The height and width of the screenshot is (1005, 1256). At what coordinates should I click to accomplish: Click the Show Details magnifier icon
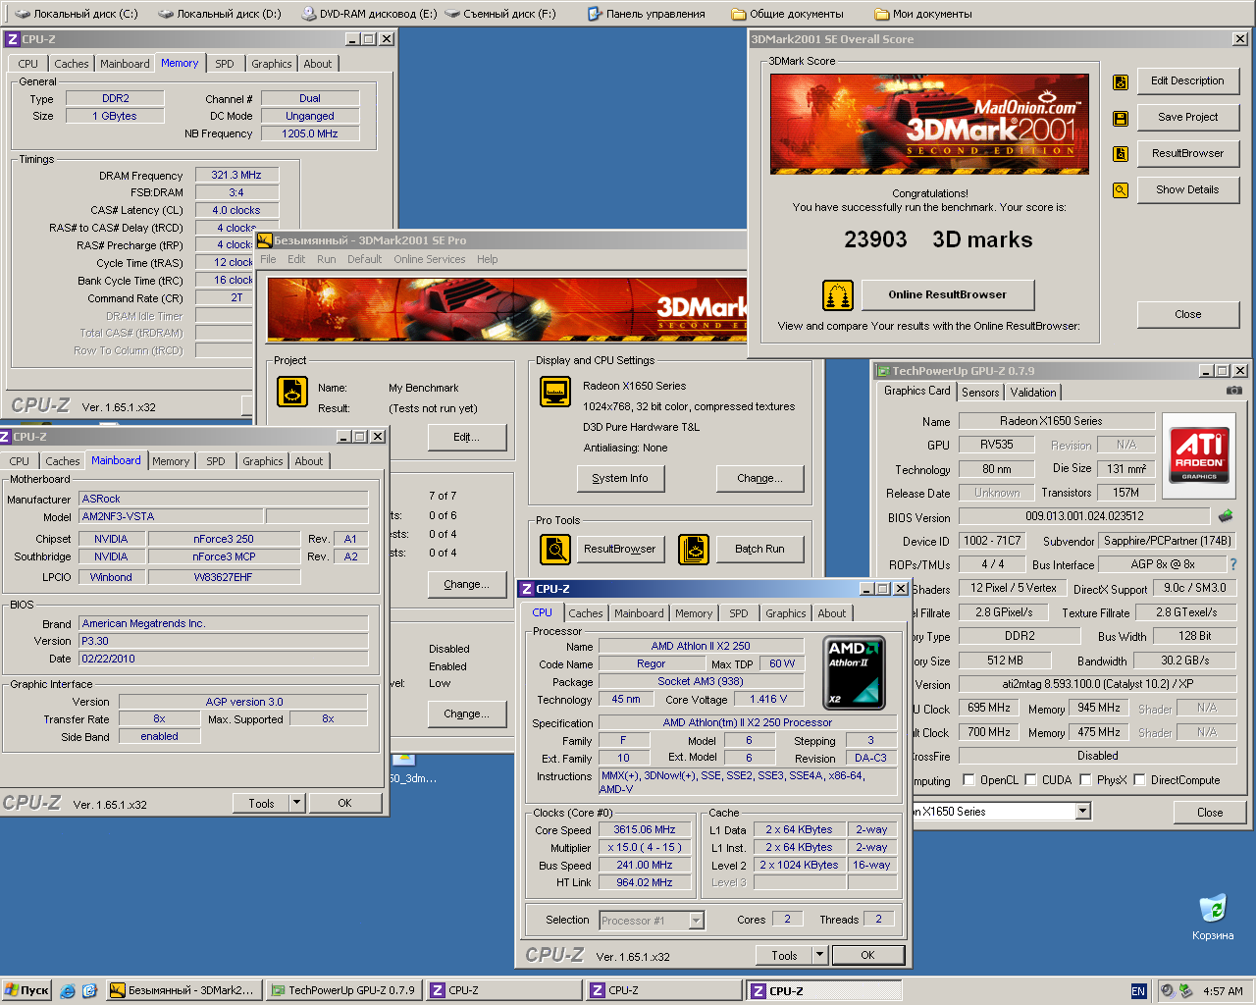(x=1120, y=190)
